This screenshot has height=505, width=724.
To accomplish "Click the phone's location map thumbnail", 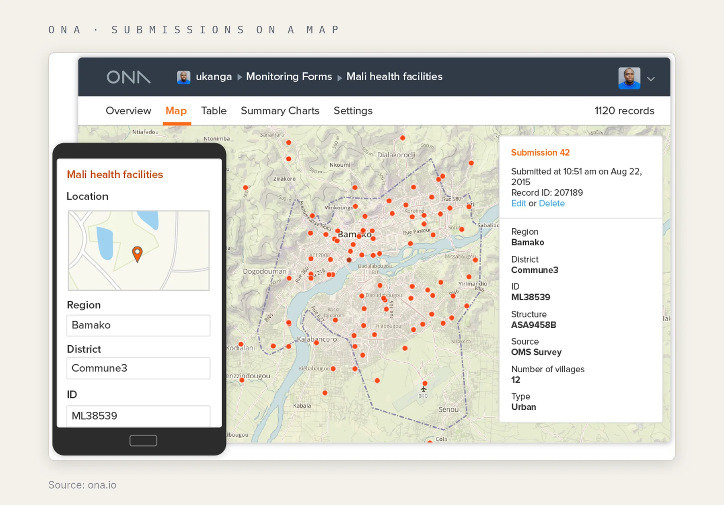I will coord(139,250).
